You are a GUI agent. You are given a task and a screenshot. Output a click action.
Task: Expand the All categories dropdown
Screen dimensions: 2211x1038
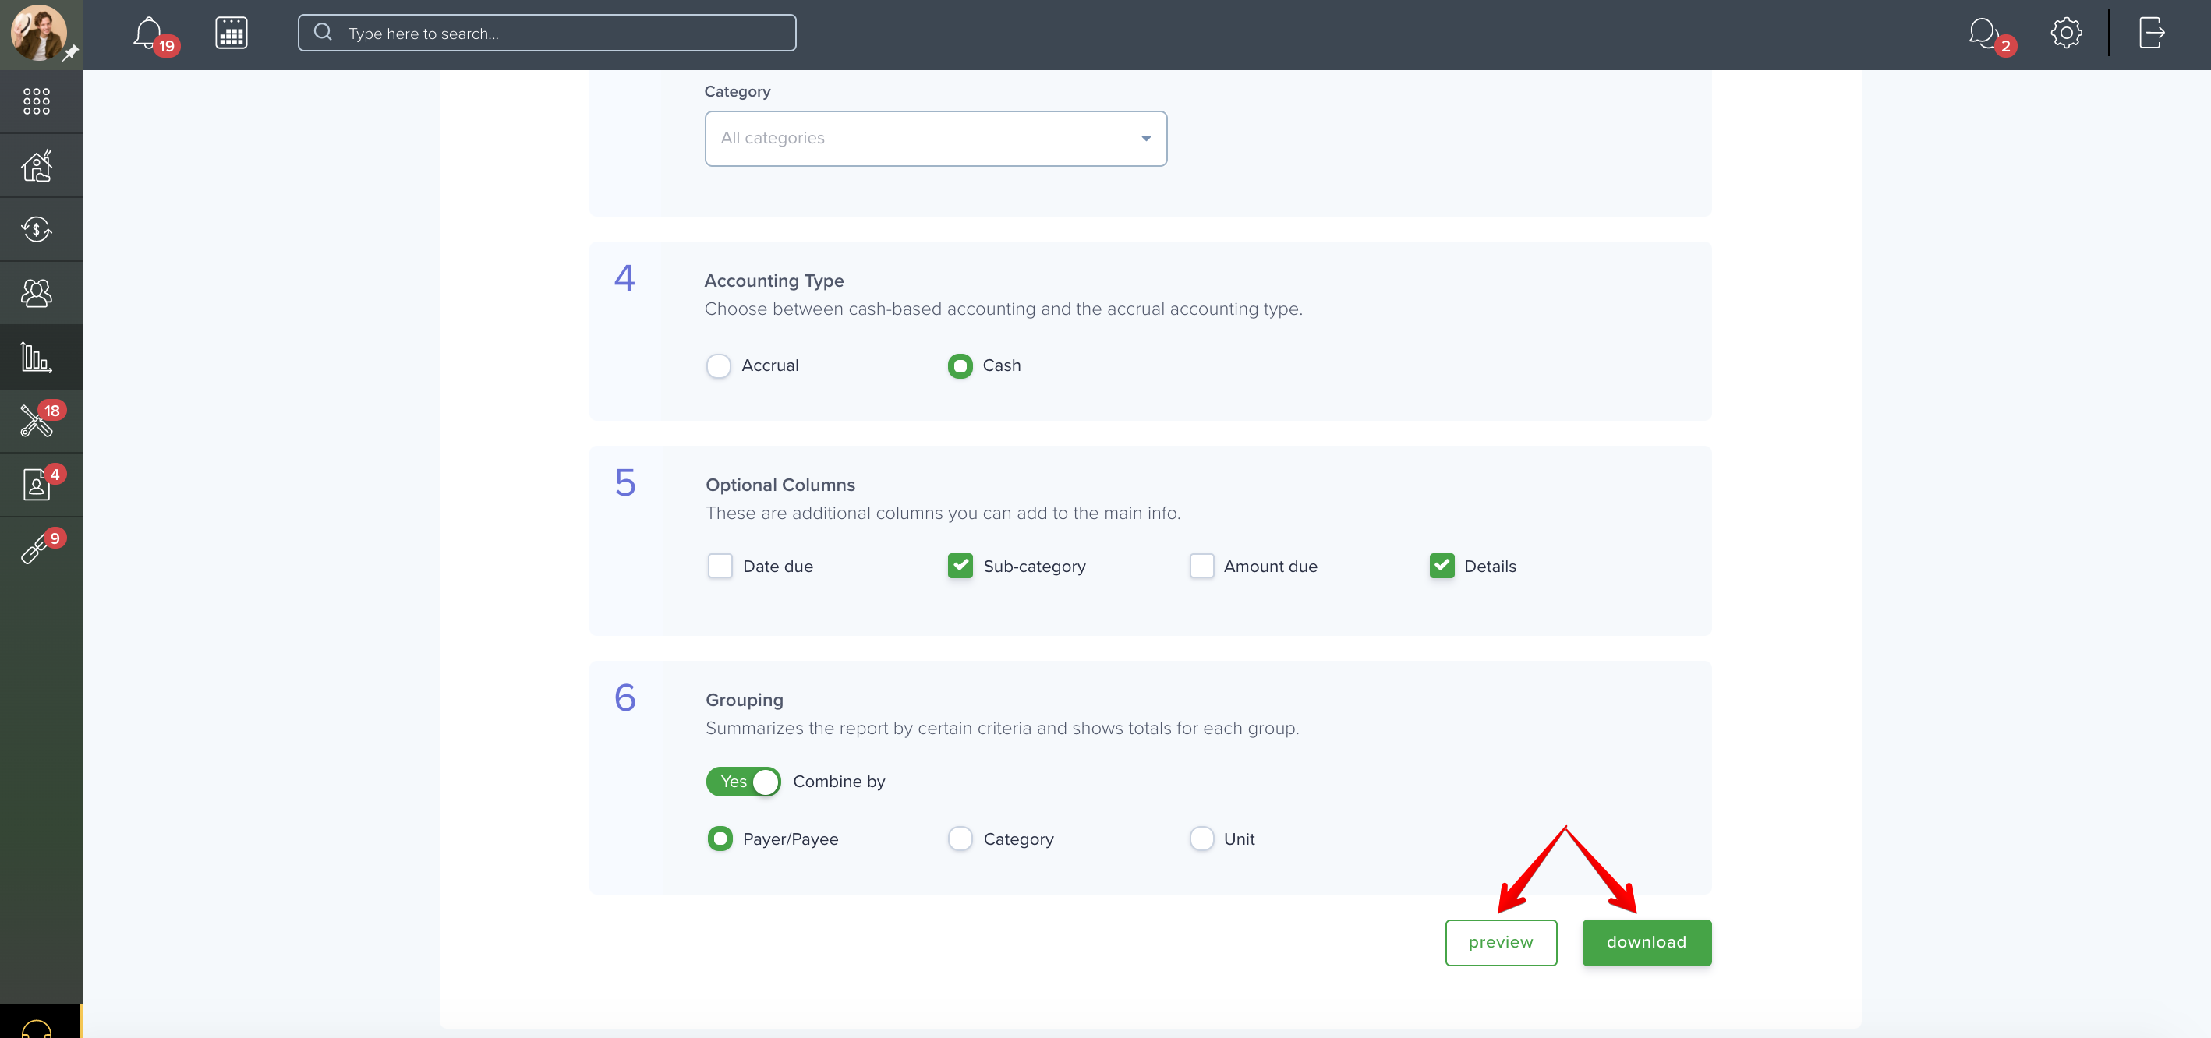[935, 138]
